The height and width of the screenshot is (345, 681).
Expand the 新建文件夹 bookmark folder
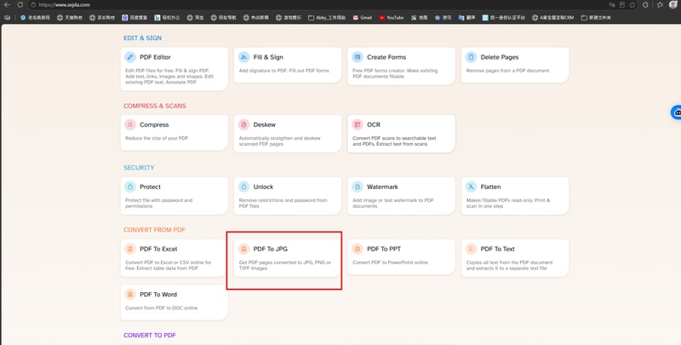(596, 18)
